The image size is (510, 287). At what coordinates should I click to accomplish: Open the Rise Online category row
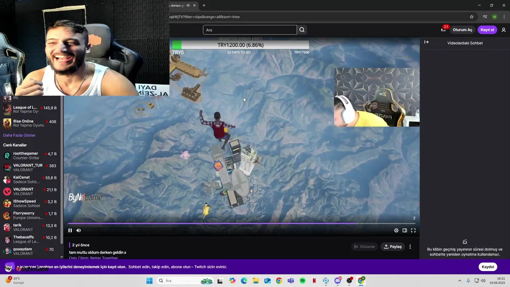[x=30, y=123]
